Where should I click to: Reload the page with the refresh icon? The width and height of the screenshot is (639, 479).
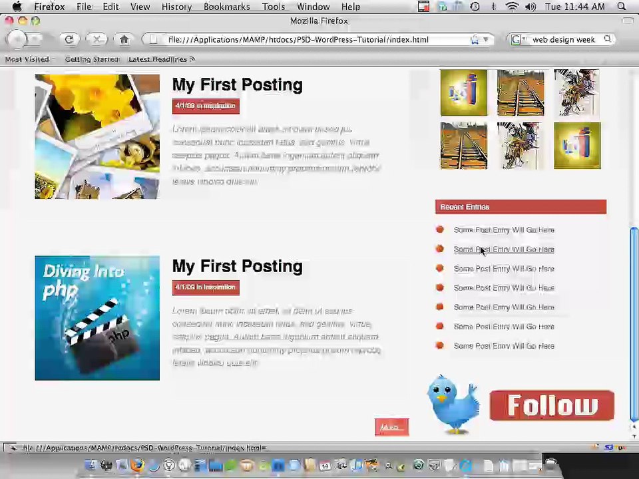click(69, 39)
